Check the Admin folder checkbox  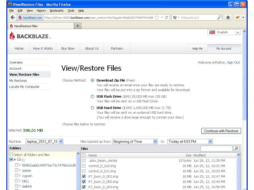(x=16, y=170)
